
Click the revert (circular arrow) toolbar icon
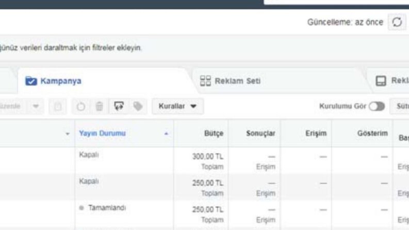pos(81,106)
